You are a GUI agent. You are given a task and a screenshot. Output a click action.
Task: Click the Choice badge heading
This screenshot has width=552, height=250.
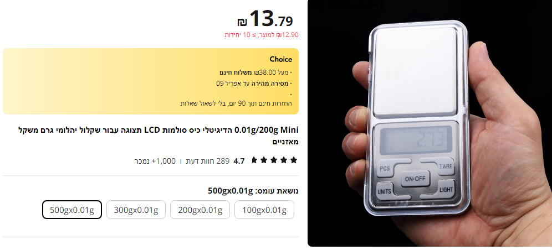tap(281, 59)
